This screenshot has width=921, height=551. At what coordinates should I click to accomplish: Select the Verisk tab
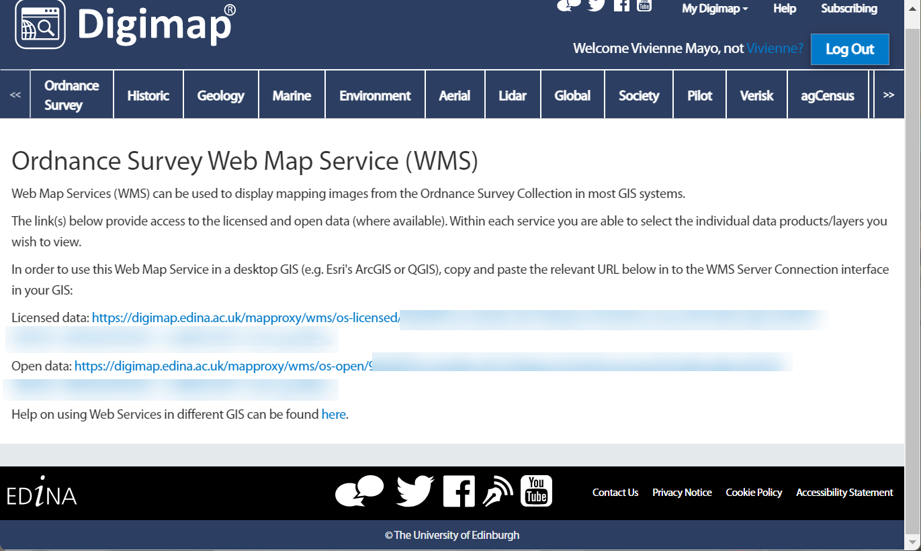pyautogui.click(x=756, y=95)
